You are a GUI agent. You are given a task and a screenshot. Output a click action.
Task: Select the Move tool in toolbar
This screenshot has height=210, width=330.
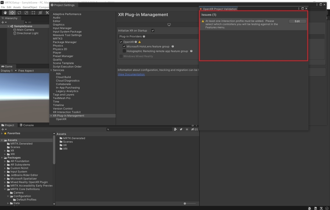click(x=12, y=13)
